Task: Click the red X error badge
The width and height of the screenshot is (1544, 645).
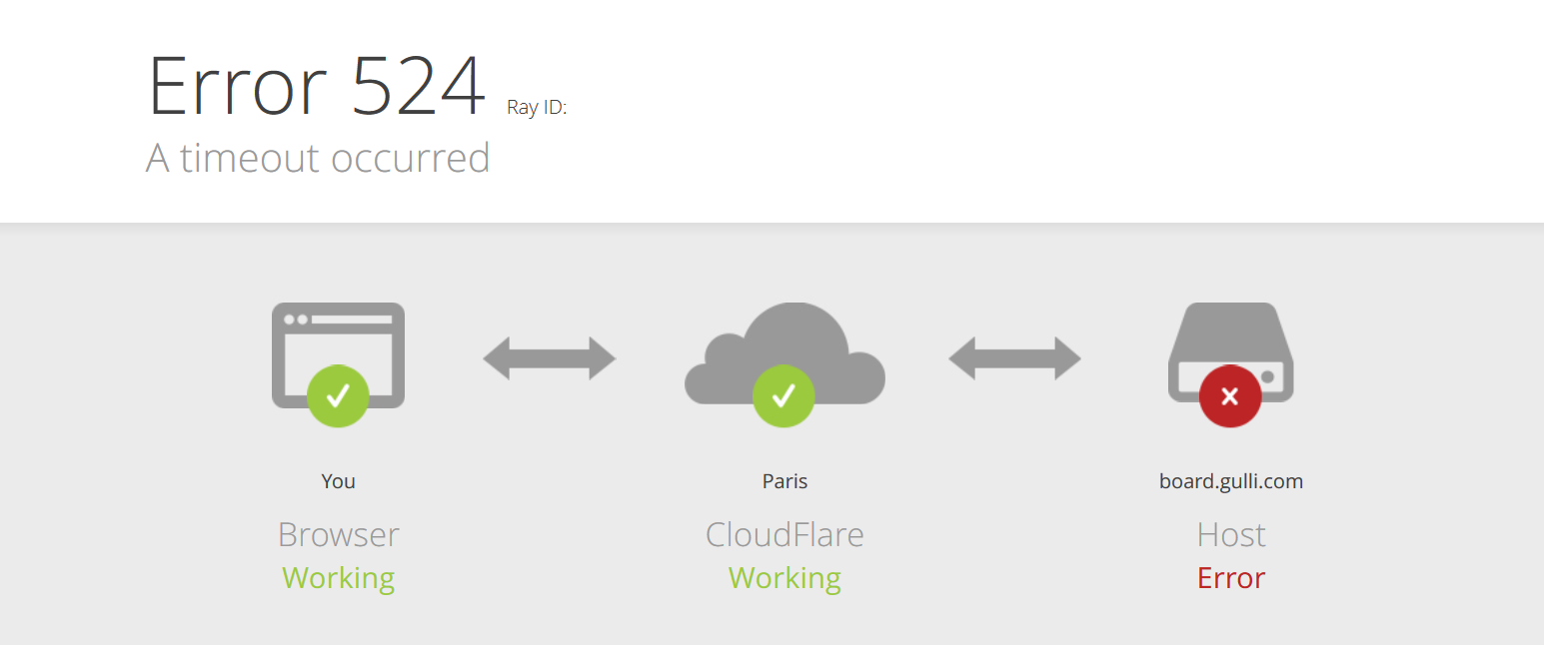Action: [1230, 396]
